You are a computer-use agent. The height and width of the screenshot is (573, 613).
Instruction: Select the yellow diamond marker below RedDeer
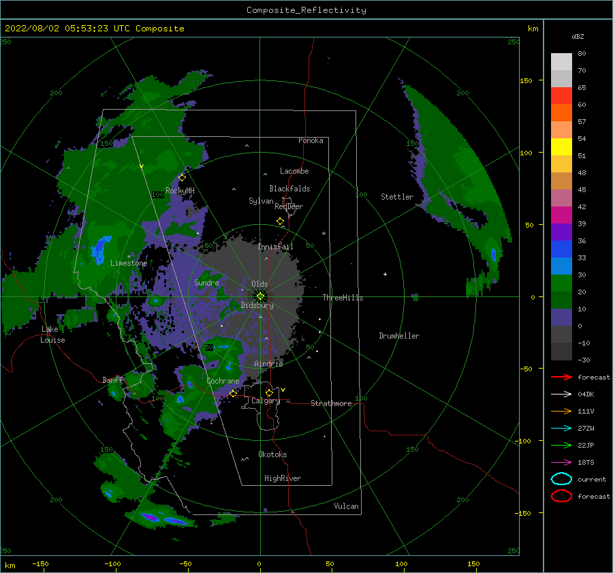pyautogui.click(x=281, y=221)
